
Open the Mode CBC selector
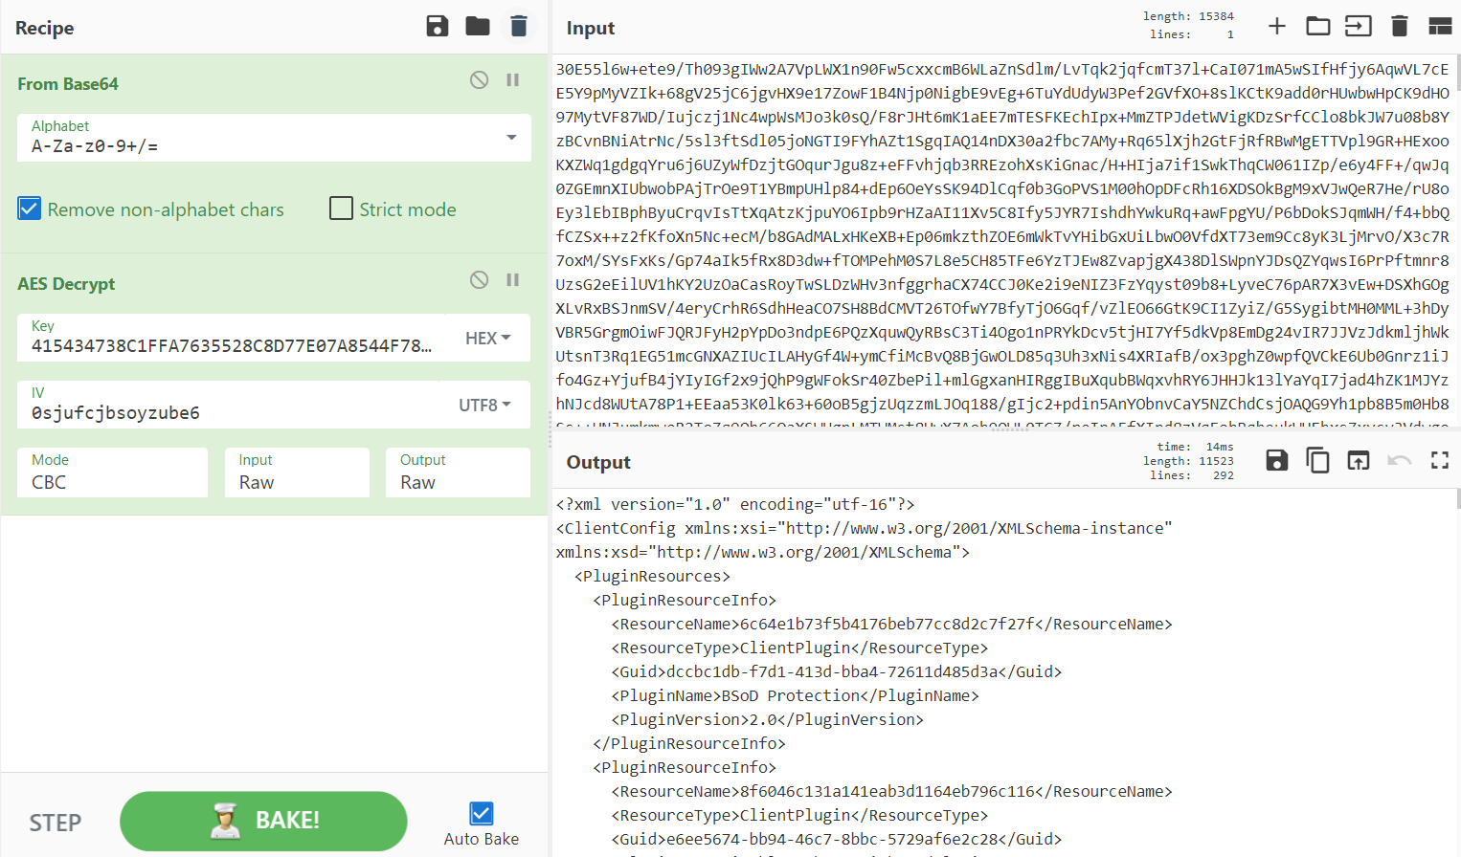tap(112, 472)
